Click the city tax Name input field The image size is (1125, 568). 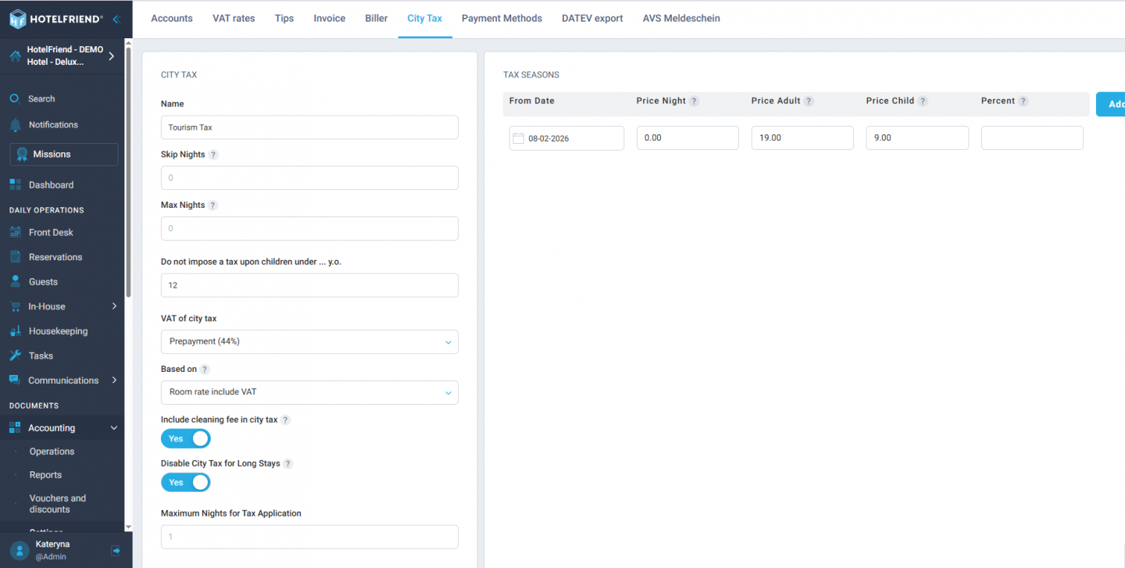[309, 127]
